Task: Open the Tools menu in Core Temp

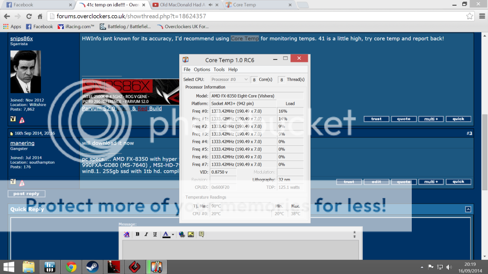Action: (219, 69)
